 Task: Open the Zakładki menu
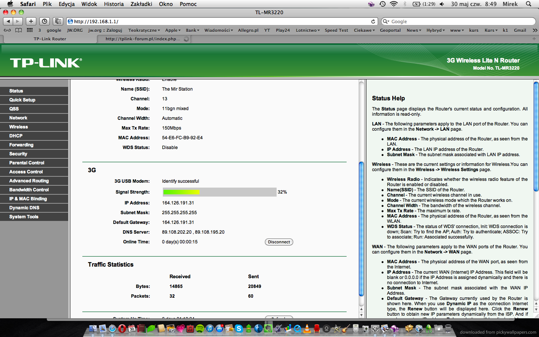[141, 4]
